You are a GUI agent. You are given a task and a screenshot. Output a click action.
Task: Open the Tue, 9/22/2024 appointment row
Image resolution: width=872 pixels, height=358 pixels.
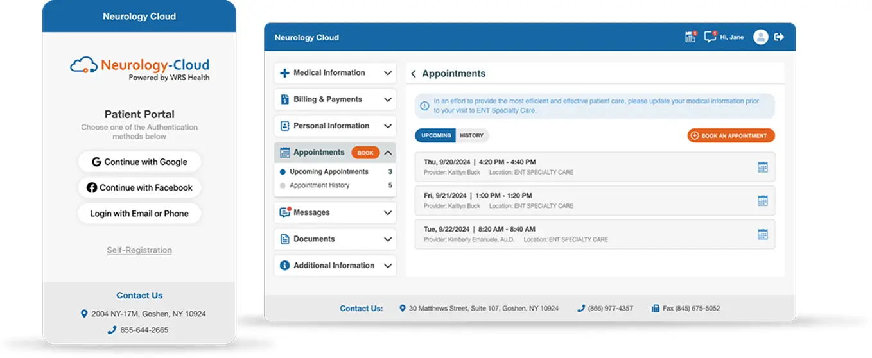[595, 234]
